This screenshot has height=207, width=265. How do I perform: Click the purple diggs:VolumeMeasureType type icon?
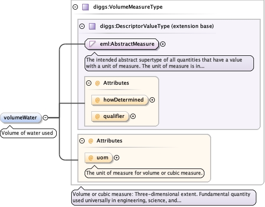tap(85, 7)
